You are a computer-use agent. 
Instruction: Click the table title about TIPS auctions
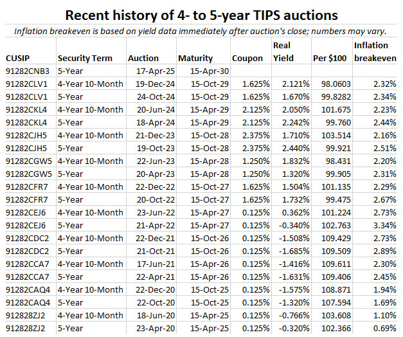click(x=201, y=14)
